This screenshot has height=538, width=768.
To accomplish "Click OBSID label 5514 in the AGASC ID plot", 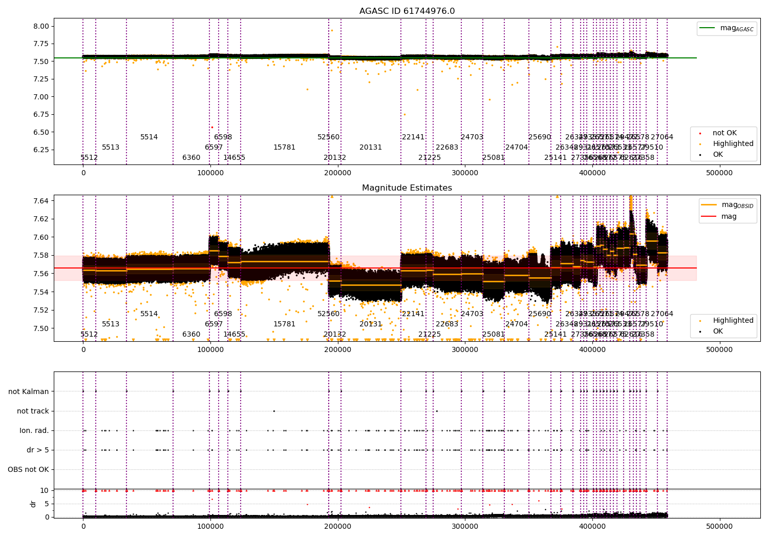I will 149,137.
